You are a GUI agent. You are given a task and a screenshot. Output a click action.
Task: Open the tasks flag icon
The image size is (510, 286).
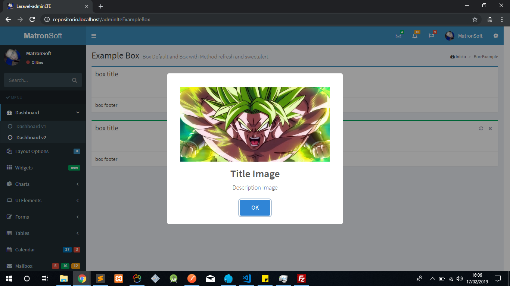431,36
